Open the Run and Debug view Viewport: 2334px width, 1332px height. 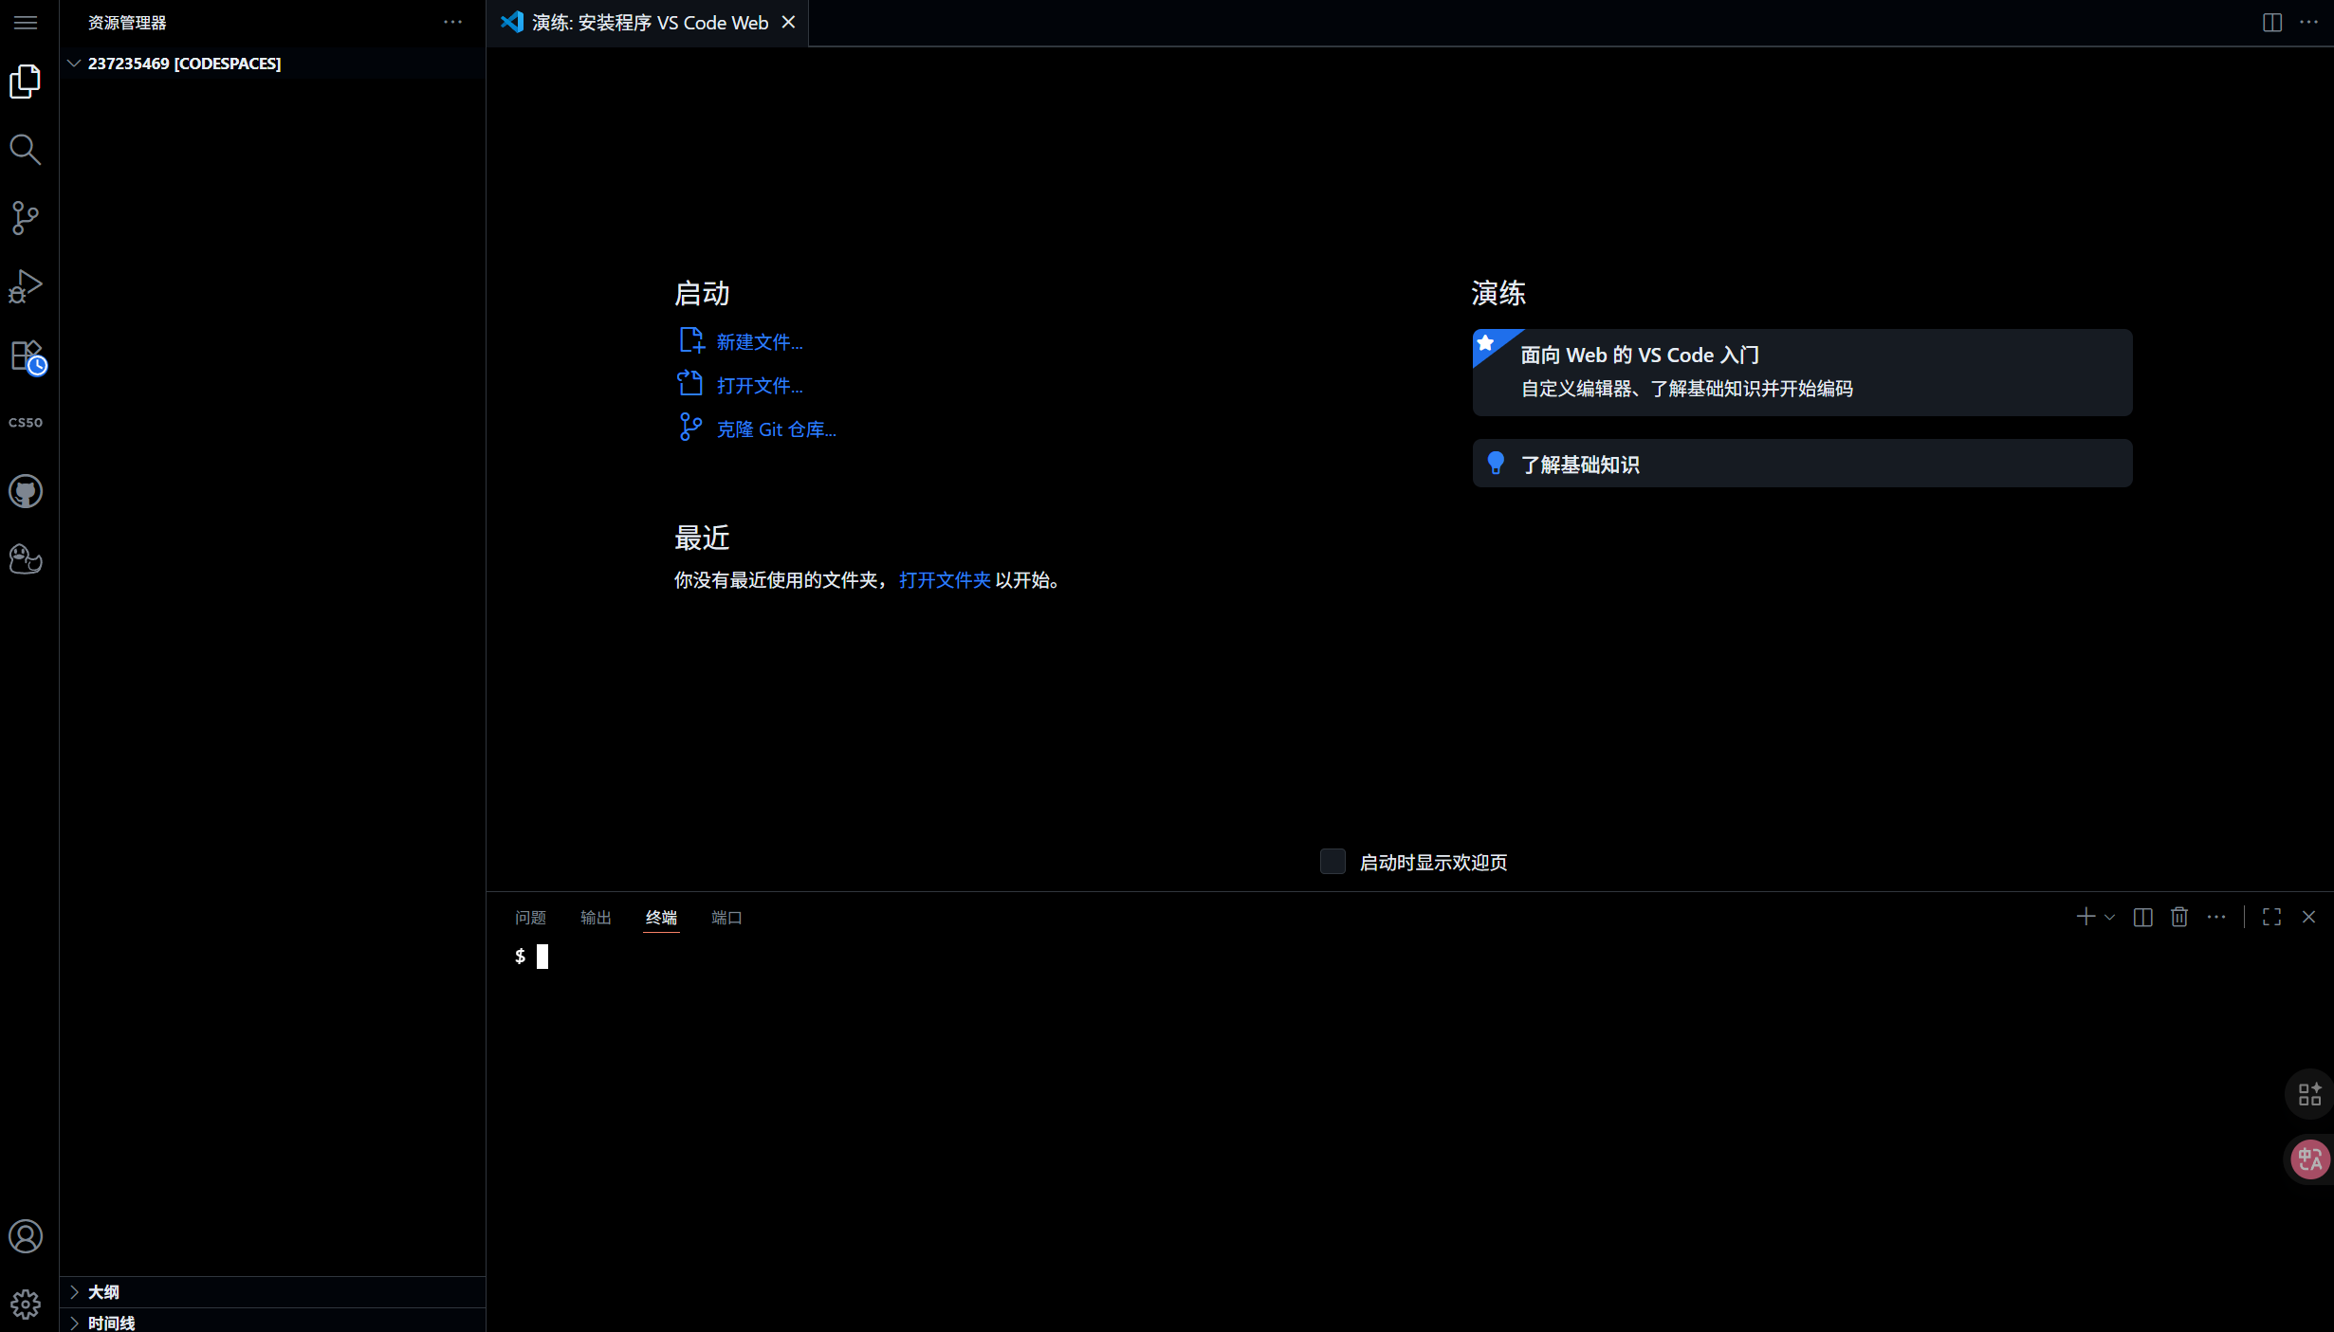click(x=26, y=286)
